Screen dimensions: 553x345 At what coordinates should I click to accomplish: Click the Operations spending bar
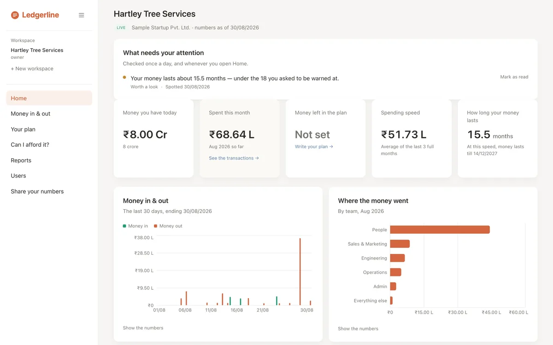[x=396, y=272]
